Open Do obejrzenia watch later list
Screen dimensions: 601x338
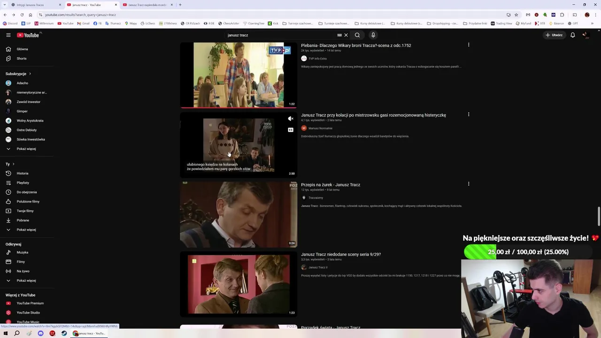coord(27,192)
